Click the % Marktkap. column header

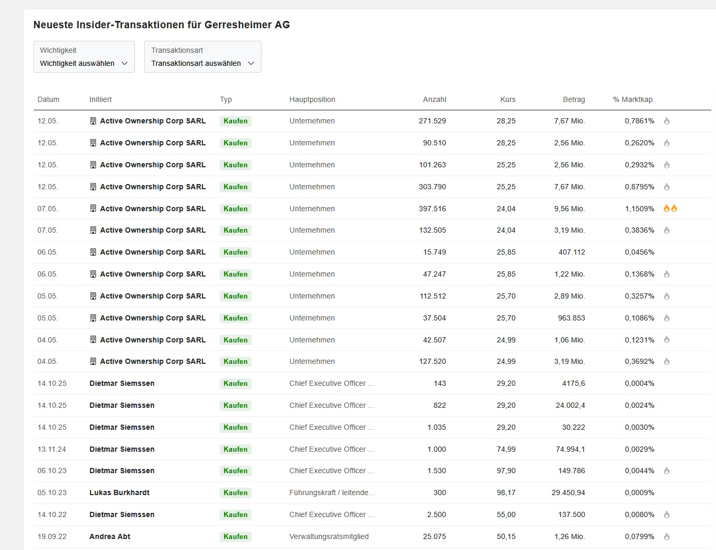pos(633,99)
